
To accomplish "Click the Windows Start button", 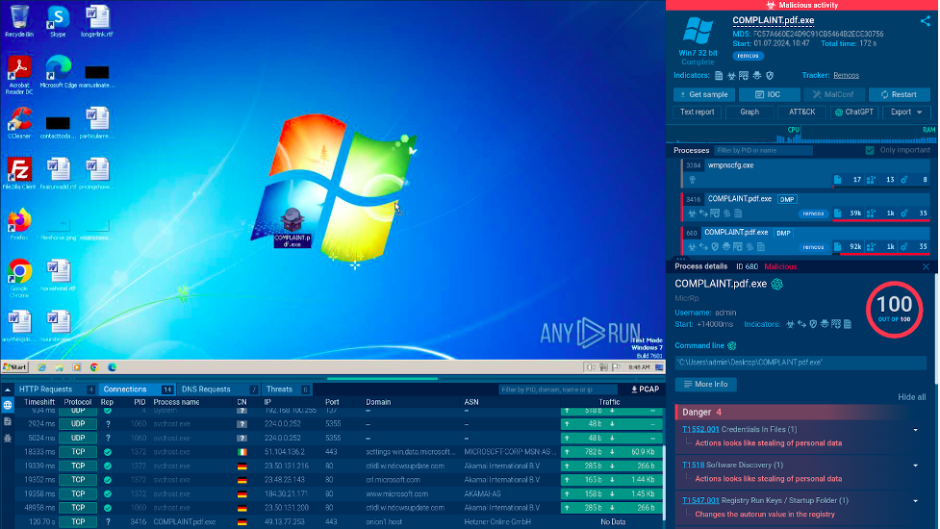I will tap(15, 367).
